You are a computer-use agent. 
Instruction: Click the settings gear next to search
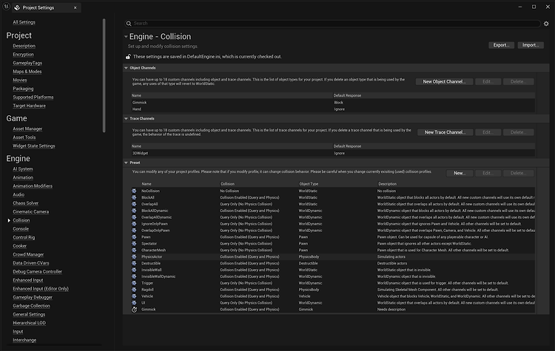click(546, 24)
